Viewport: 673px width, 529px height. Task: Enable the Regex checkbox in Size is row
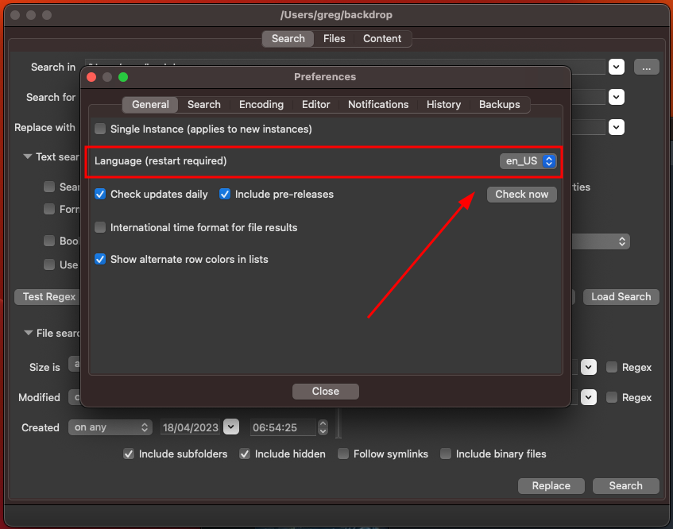pos(612,367)
